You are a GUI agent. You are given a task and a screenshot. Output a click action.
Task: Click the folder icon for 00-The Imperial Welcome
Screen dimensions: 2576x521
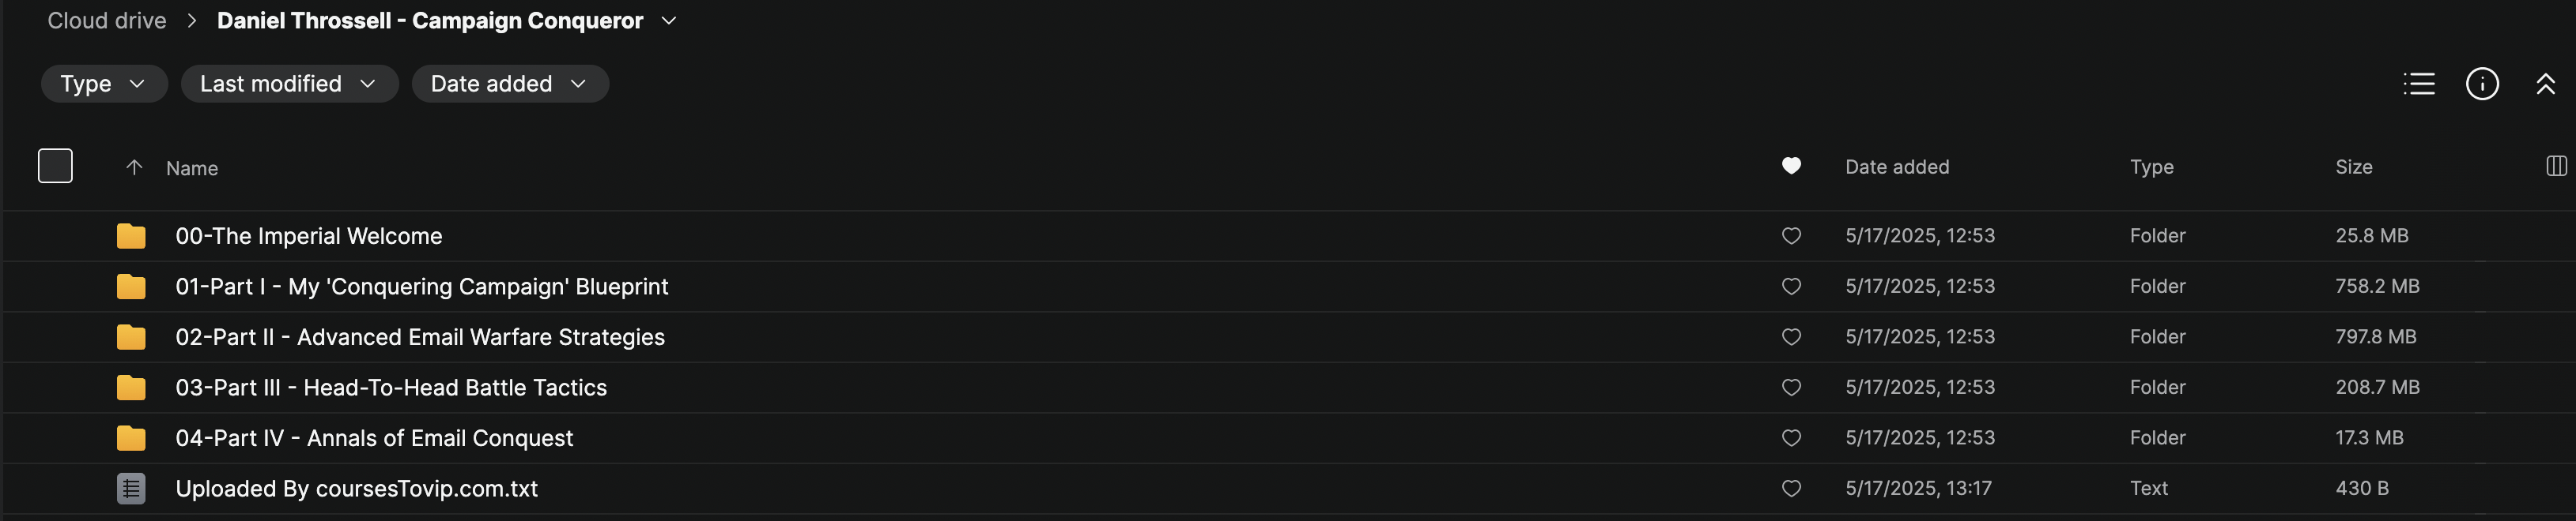point(131,237)
